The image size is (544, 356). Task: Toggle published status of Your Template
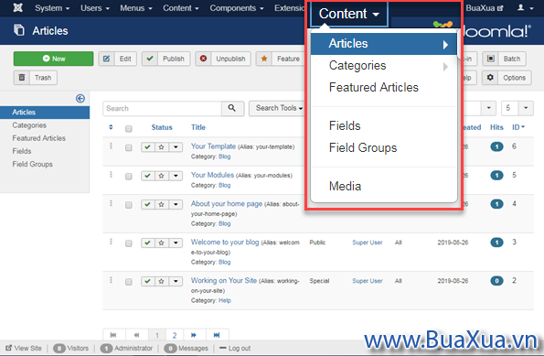pos(148,147)
